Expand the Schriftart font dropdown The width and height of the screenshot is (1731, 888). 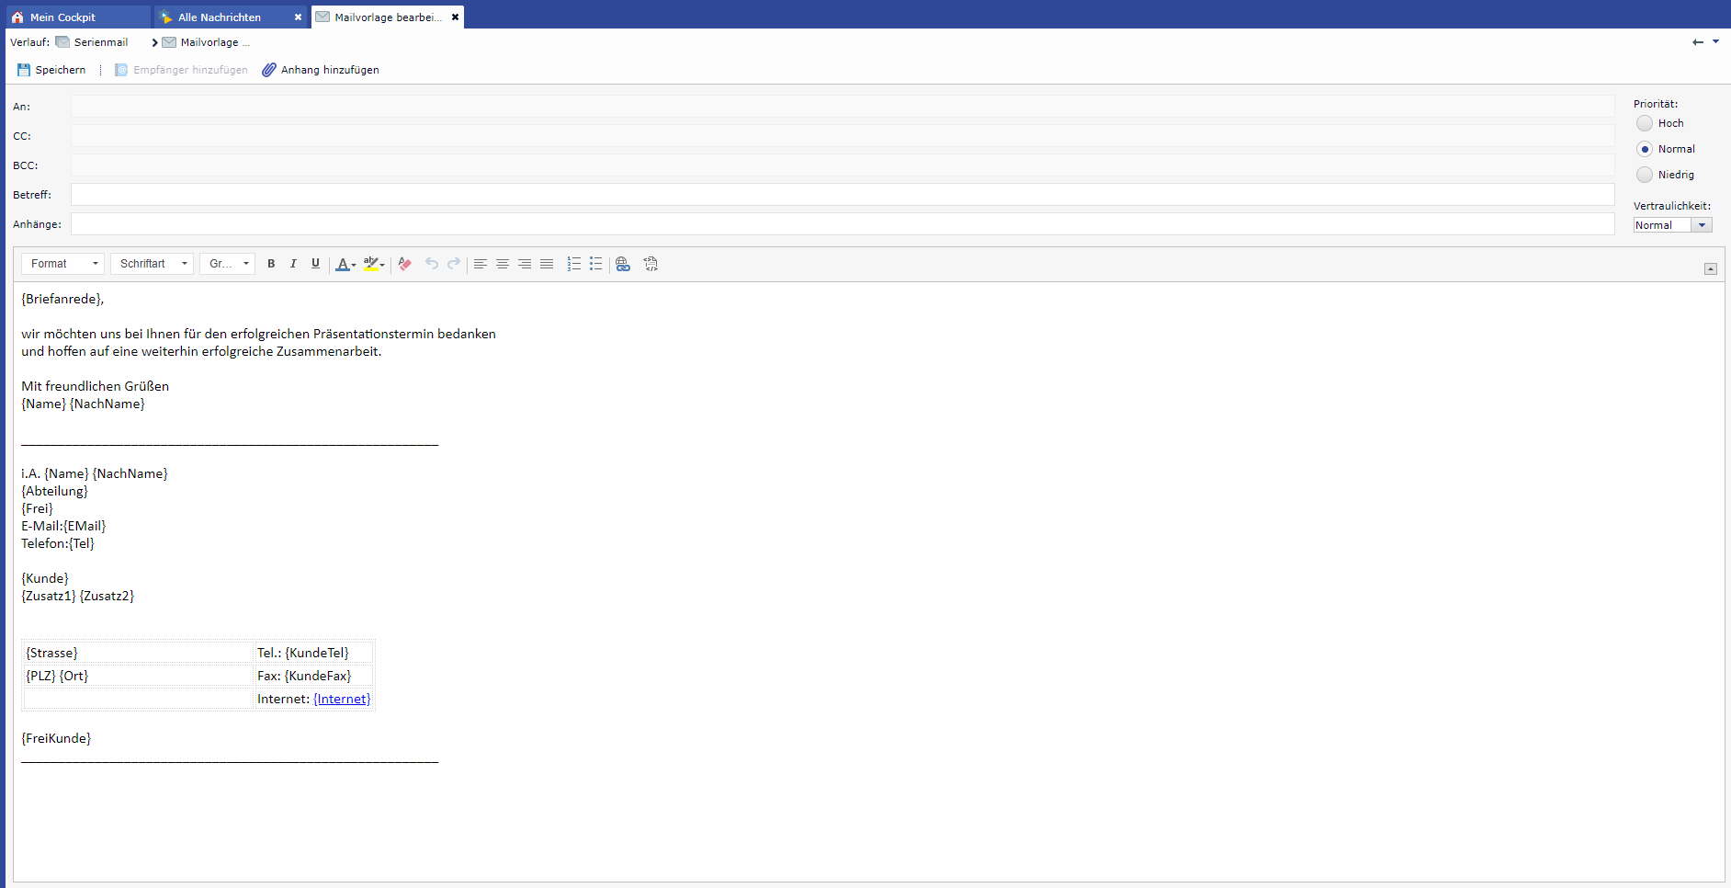[x=152, y=264]
